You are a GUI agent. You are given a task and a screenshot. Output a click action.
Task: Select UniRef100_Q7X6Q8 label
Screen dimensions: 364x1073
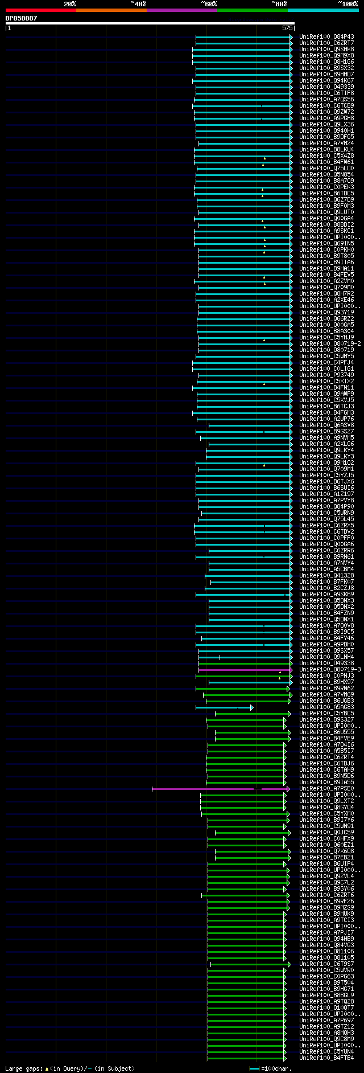pos(326,851)
